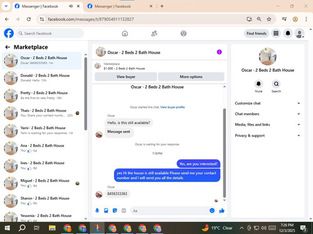
Task: Open the Groups icon in top navigation
Action: click(x=183, y=34)
